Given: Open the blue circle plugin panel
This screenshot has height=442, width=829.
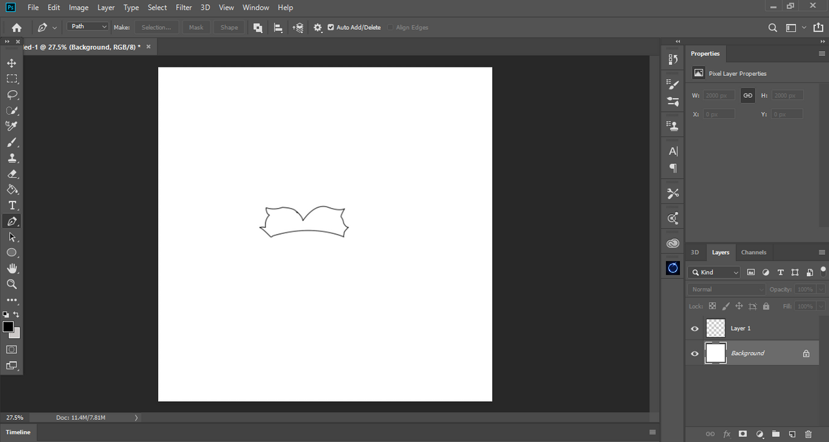Looking at the screenshot, I should click(x=673, y=268).
